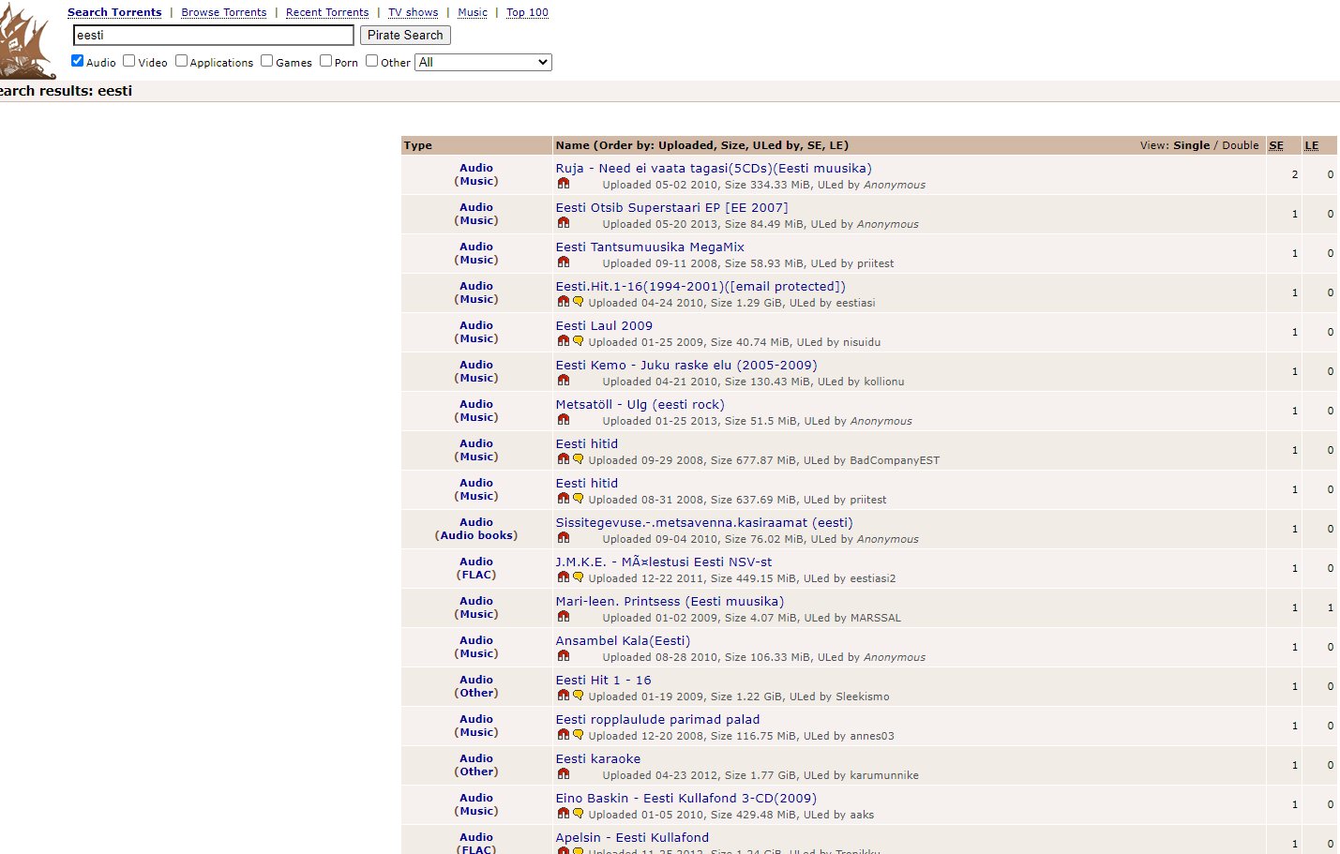View comments icon for Eesti ropplaulude parimad palad
Screen dimensions: 1340x854
click(x=579, y=735)
